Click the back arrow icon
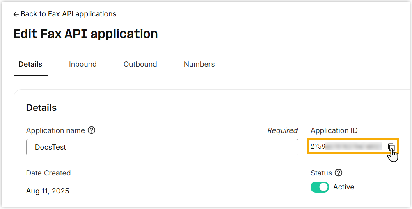412x209 pixels. coord(16,14)
